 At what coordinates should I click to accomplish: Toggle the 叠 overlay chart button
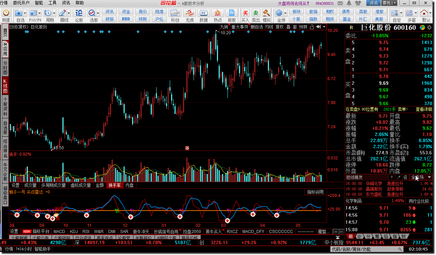pos(288,27)
